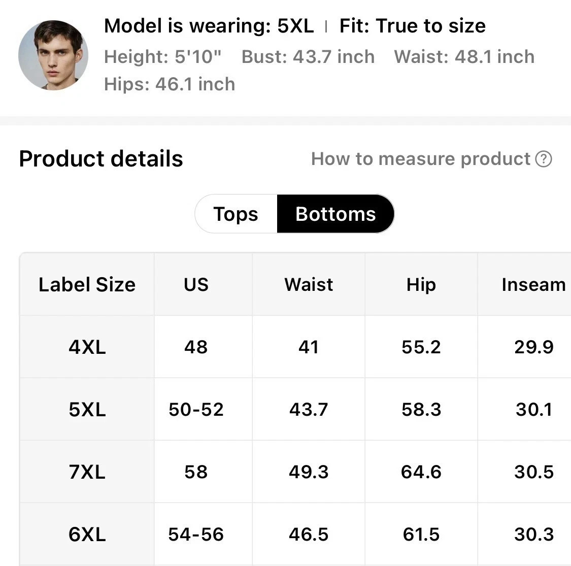Click the Waist column header

point(309,284)
